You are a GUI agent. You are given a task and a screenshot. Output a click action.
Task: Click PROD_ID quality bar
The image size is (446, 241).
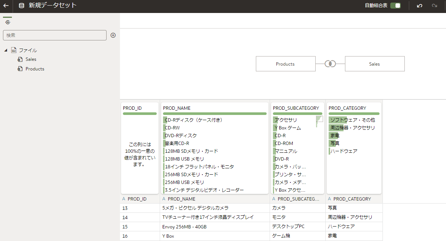[140, 113]
